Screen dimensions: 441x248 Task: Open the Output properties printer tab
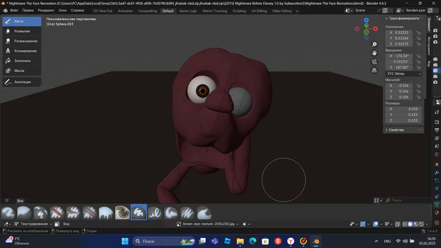[x=437, y=130]
